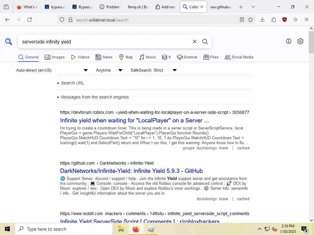314x235 pixels.
Task: Toggle reader view icon in address bar
Action: [x=242, y=20]
